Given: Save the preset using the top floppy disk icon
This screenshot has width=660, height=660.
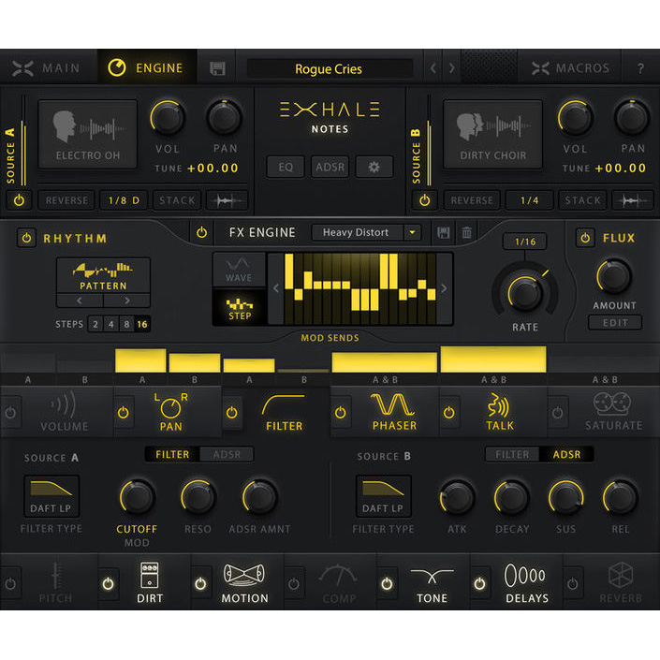Looking at the screenshot, I should [x=217, y=68].
